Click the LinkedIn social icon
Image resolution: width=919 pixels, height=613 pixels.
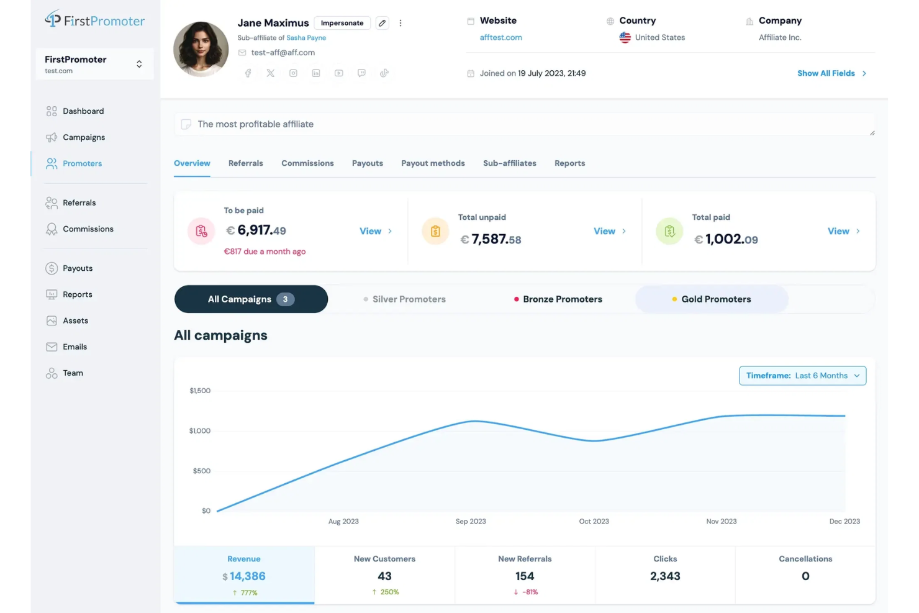pos(316,73)
